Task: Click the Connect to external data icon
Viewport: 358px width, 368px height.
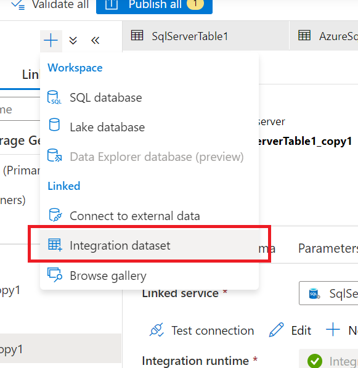Action: [x=55, y=215]
